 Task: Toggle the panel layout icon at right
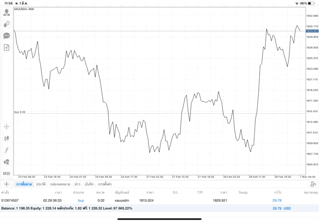(313, 184)
